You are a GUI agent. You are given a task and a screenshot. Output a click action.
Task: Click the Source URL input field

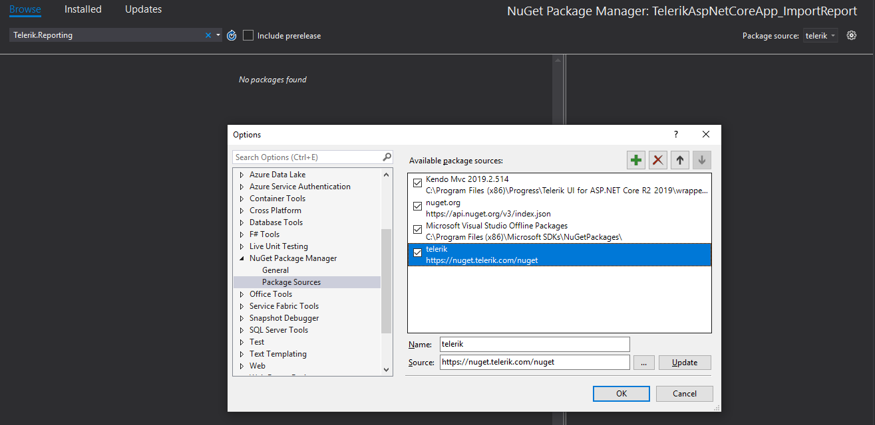point(534,362)
